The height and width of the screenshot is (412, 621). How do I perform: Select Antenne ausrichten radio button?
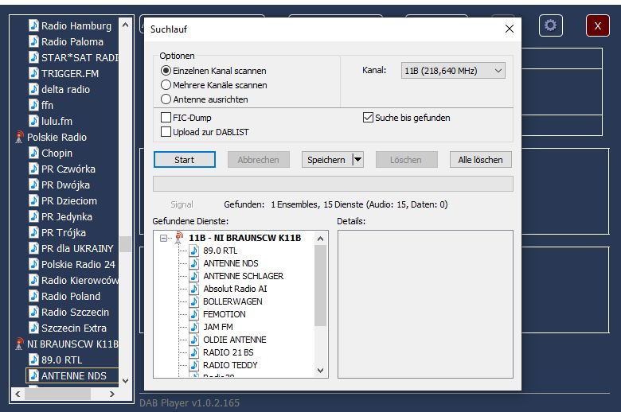click(166, 99)
